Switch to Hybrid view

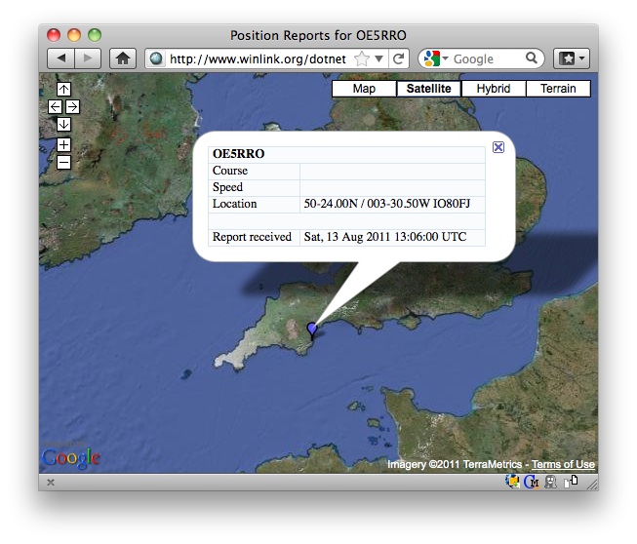tap(494, 89)
